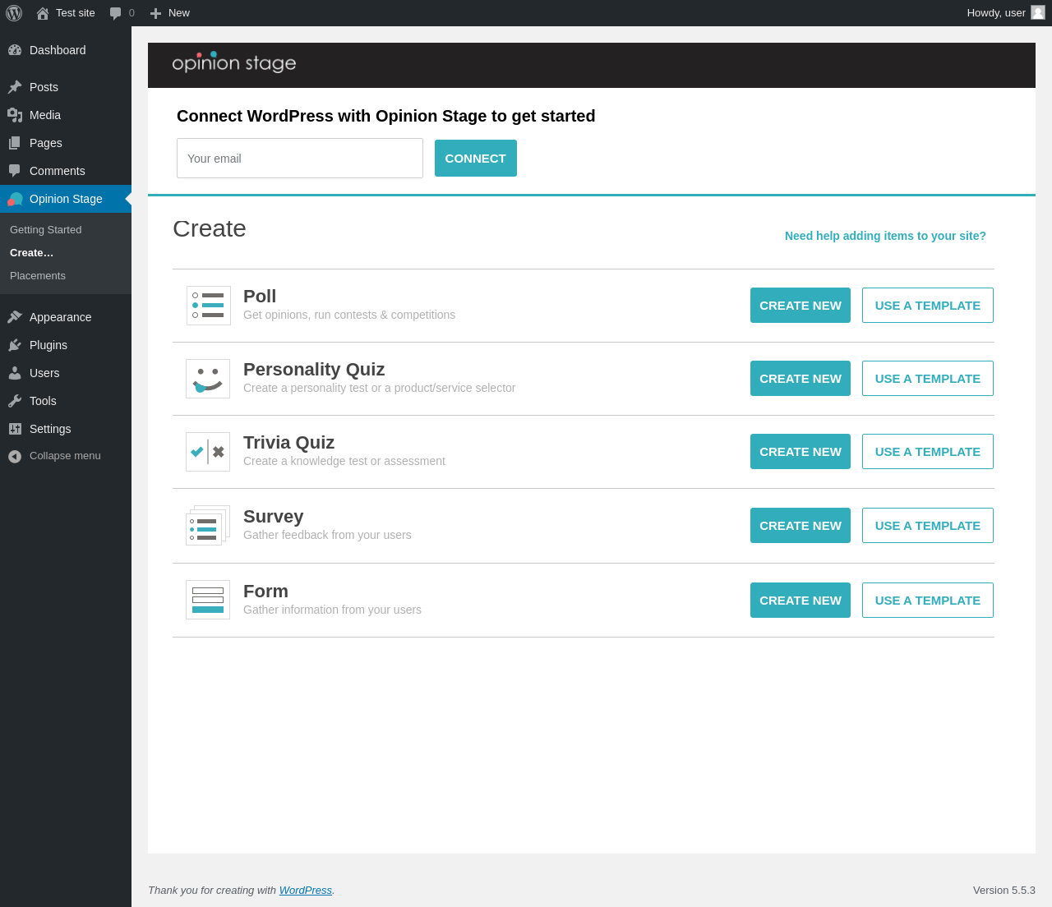Click the CONNECT button

476,158
